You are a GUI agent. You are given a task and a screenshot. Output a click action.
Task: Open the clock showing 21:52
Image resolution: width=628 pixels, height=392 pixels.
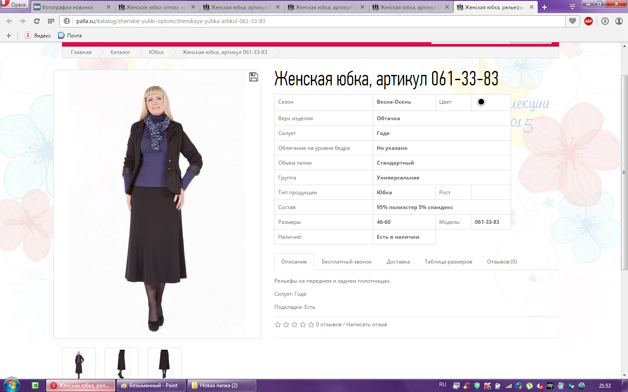605,385
